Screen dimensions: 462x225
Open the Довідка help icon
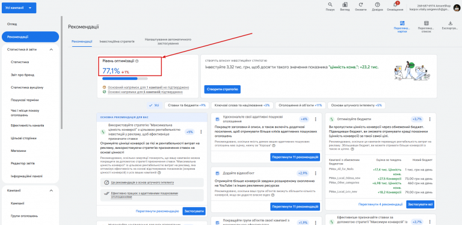point(377,5)
